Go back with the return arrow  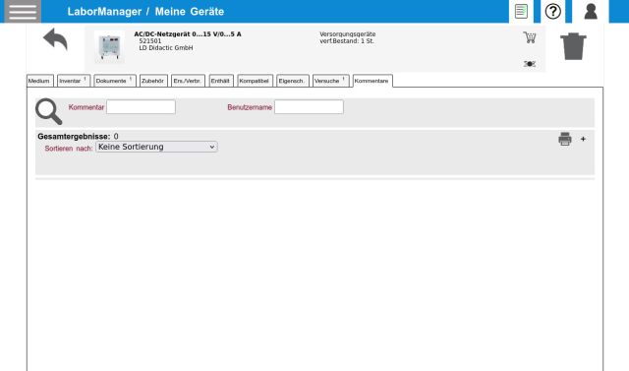coord(55,39)
